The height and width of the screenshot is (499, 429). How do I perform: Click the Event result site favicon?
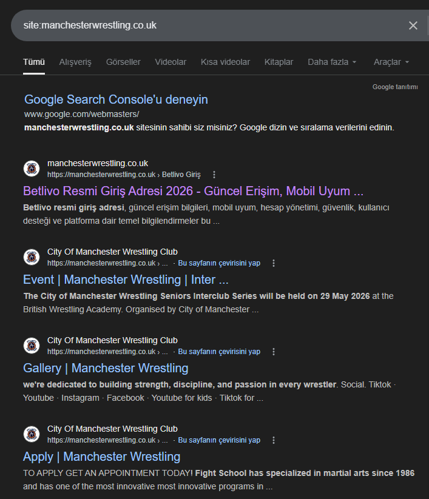tap(32, 257)
